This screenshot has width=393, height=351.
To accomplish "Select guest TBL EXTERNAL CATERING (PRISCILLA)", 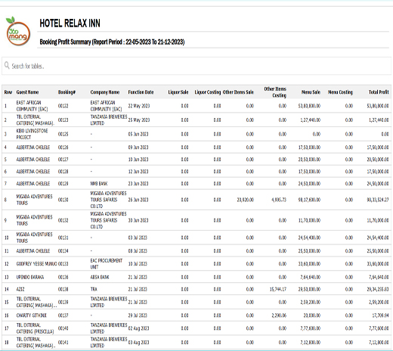I will click(35, 328).
